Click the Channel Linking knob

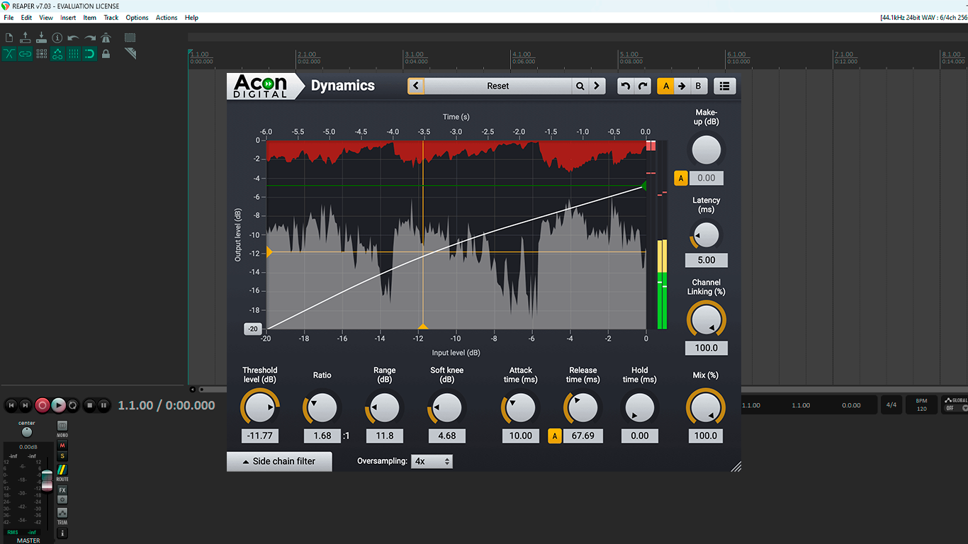706,319
